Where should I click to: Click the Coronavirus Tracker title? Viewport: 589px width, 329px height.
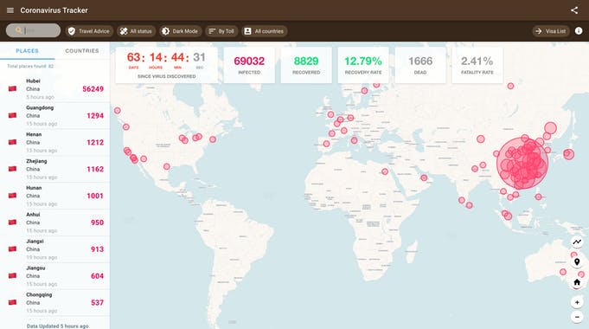pyautogui.click(x=54, y=10)
